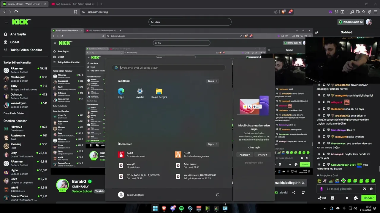Open Brave Wallet icon
This screenshot has width=380, height=213.
(358, 12)
